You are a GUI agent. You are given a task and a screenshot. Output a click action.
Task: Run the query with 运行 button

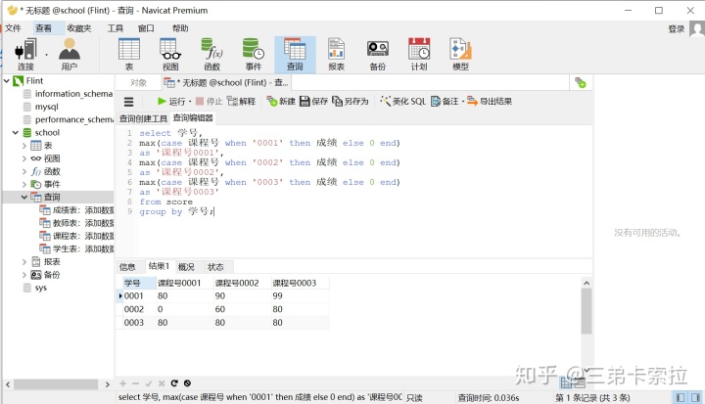coord(171,101)
